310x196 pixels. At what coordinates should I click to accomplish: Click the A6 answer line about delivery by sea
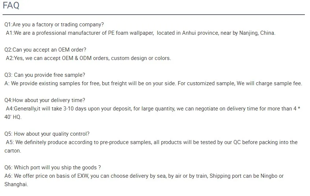tap(144, 176)
